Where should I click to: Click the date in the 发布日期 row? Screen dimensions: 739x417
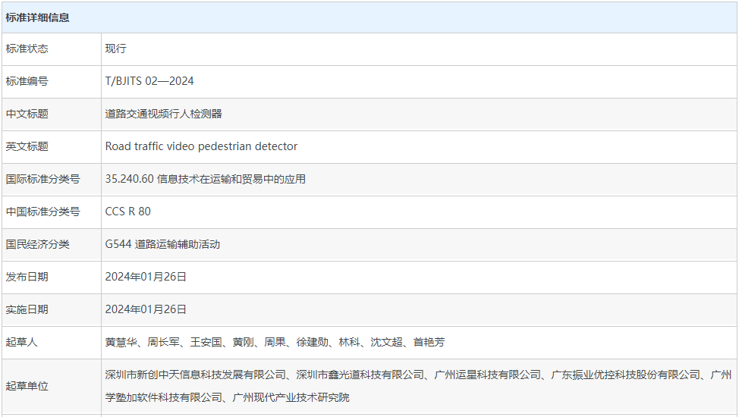click(x=146, y=277)
